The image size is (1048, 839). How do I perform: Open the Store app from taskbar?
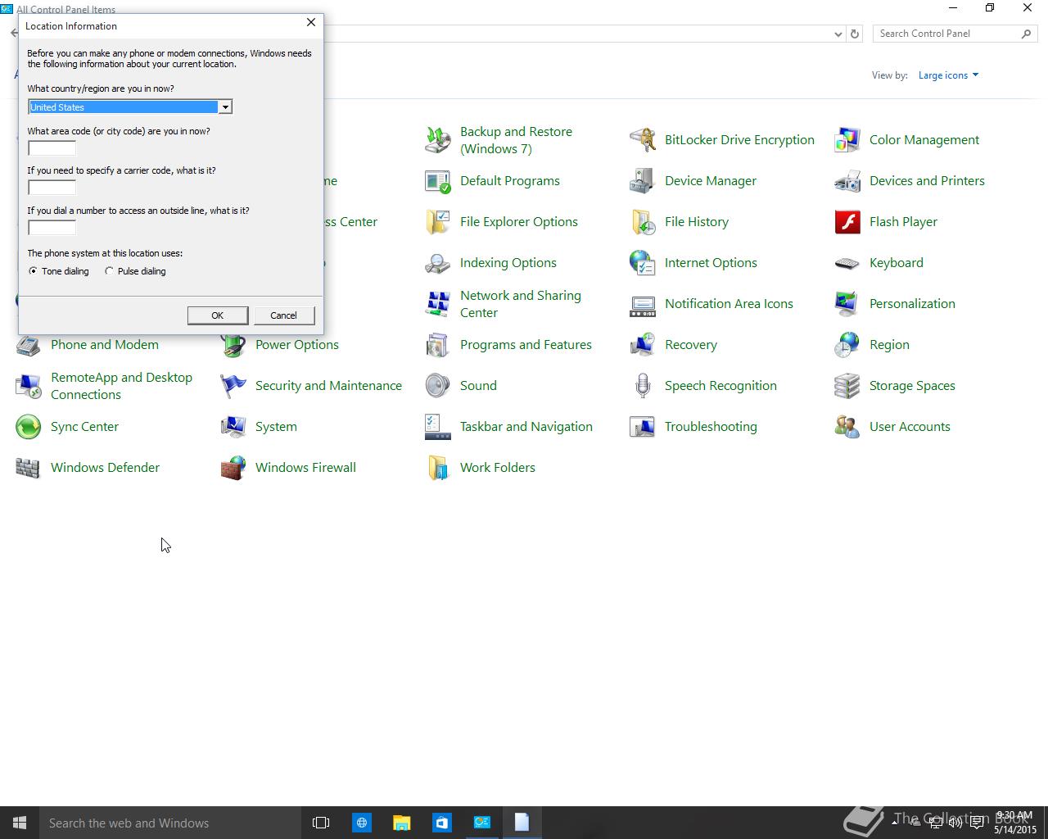click(441, 823)
